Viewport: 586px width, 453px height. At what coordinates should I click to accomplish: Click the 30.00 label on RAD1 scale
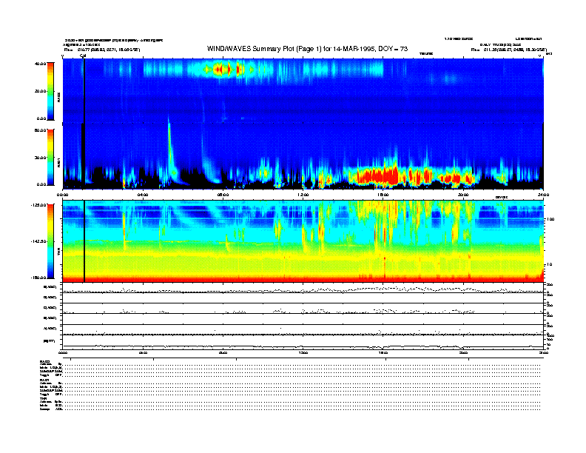40,158
